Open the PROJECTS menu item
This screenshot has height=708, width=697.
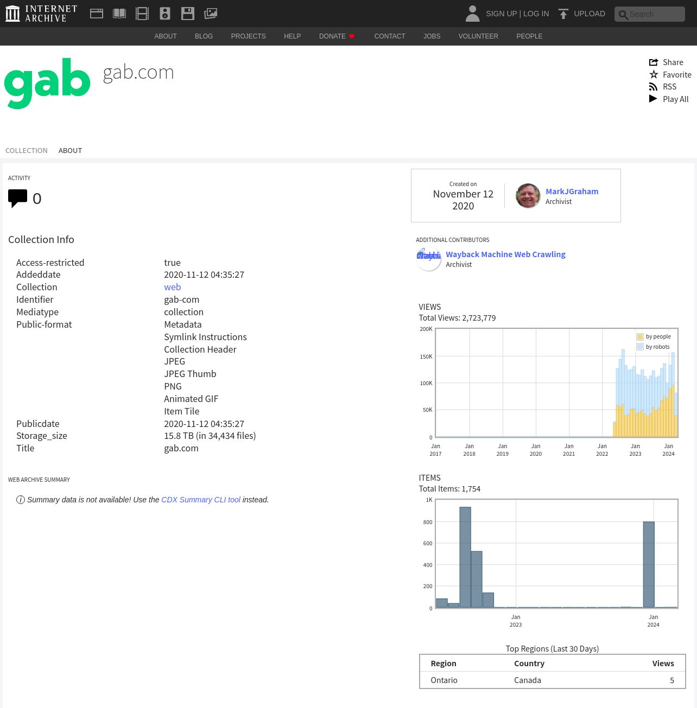click(248, 36)
